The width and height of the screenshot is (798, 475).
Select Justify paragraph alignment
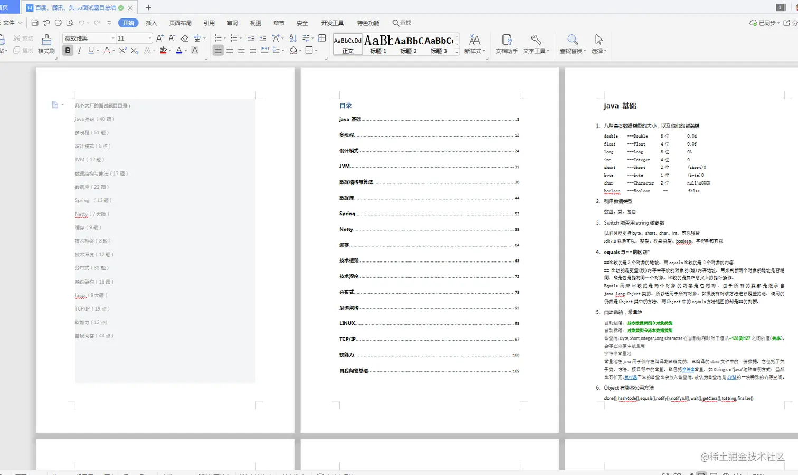click(x=253, y=50)
